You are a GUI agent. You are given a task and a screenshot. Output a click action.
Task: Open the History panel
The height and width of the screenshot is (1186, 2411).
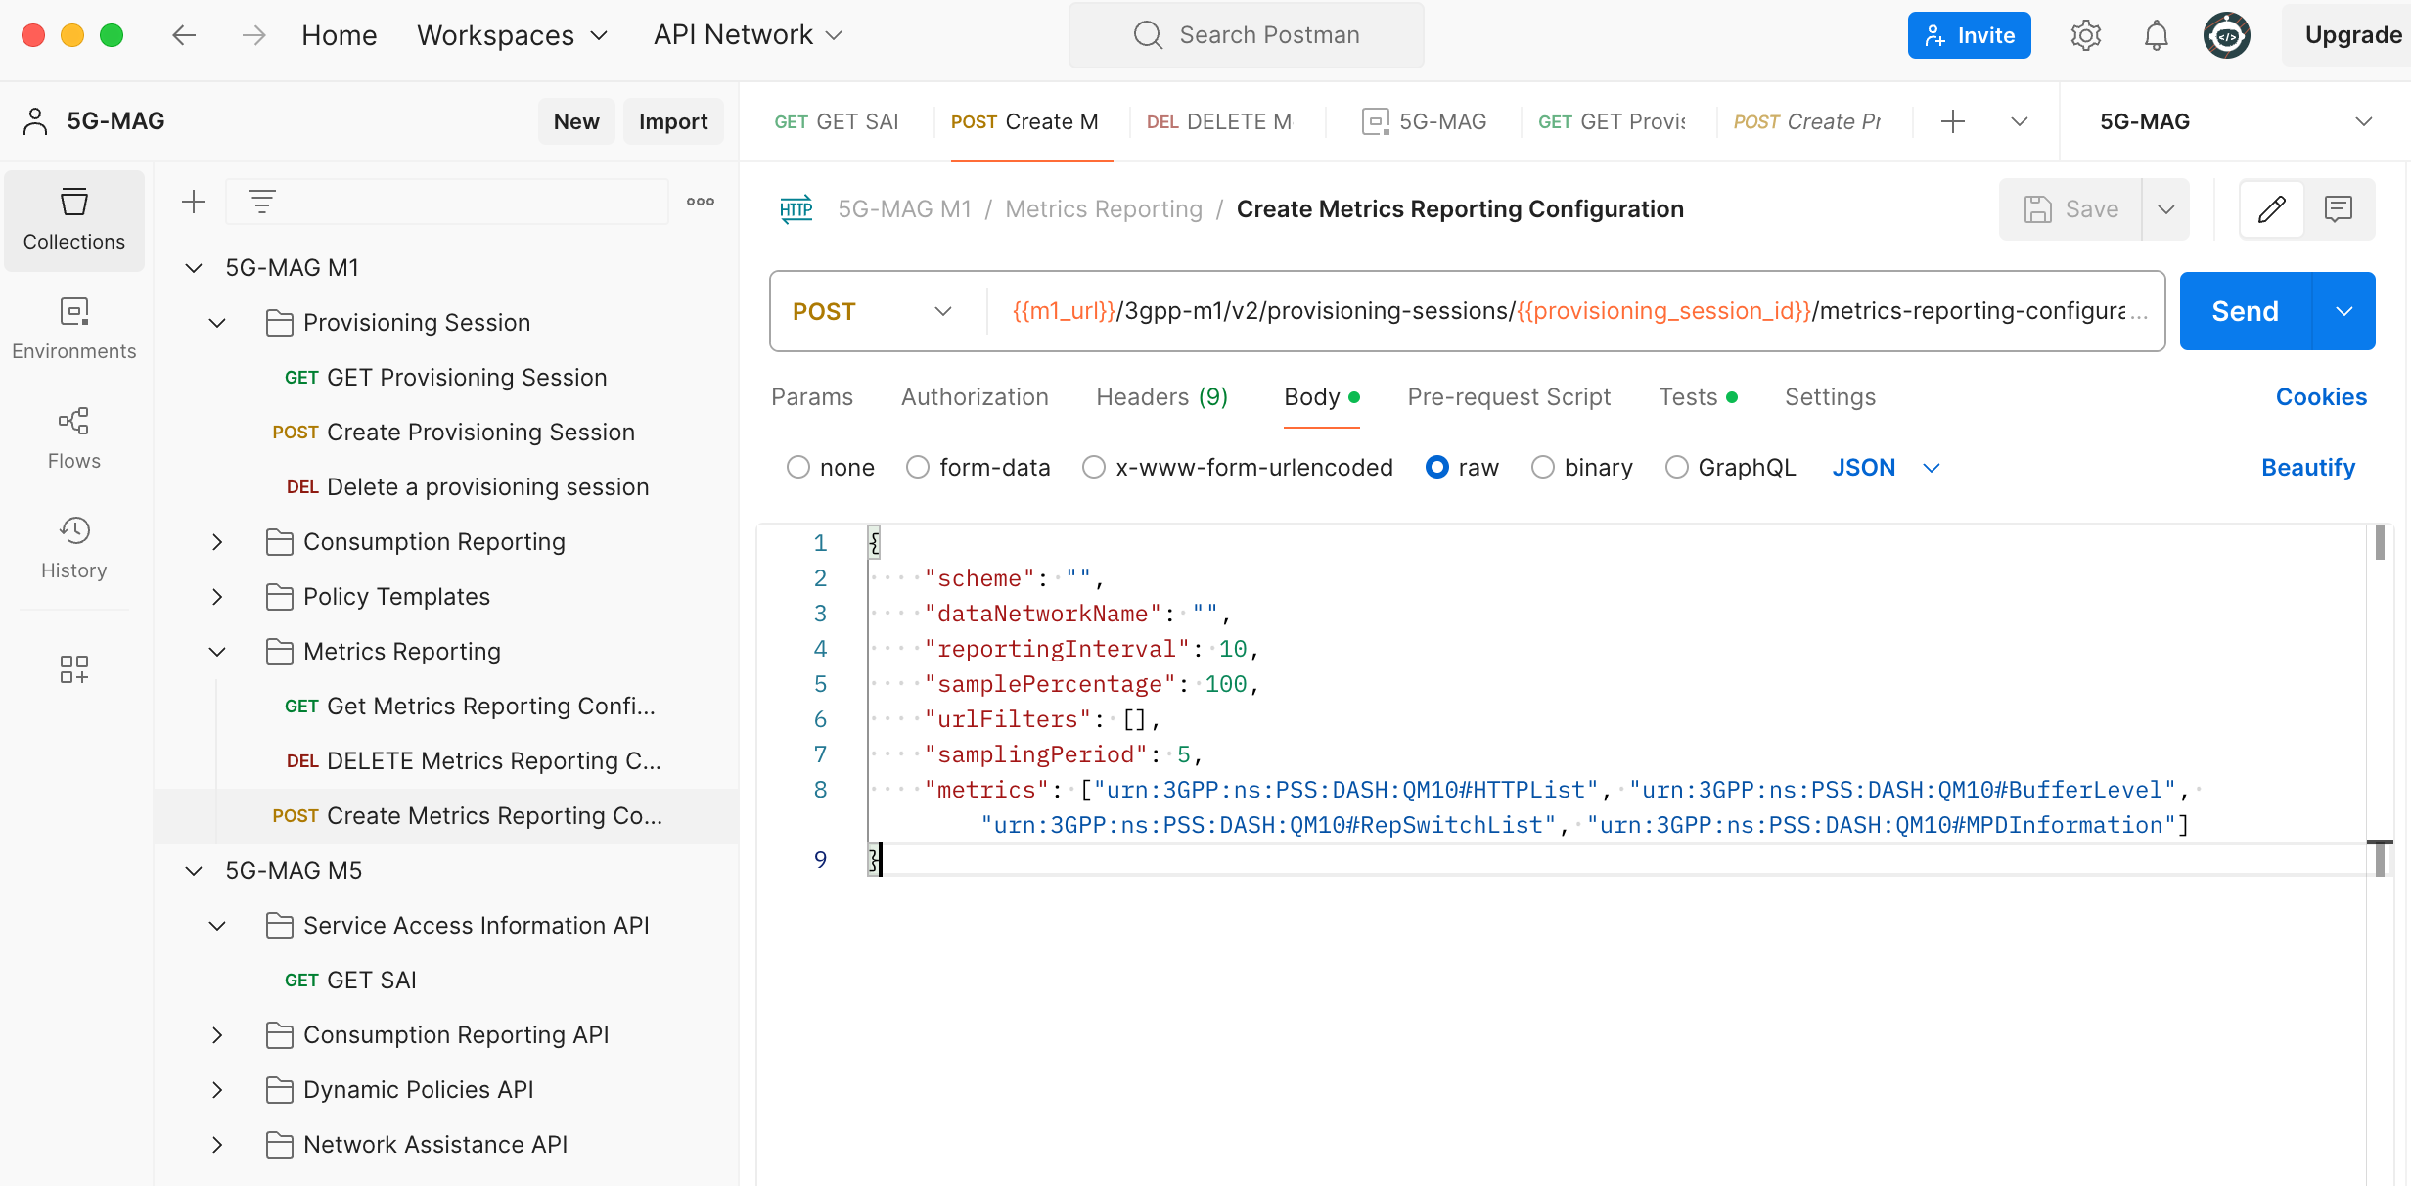73,548
